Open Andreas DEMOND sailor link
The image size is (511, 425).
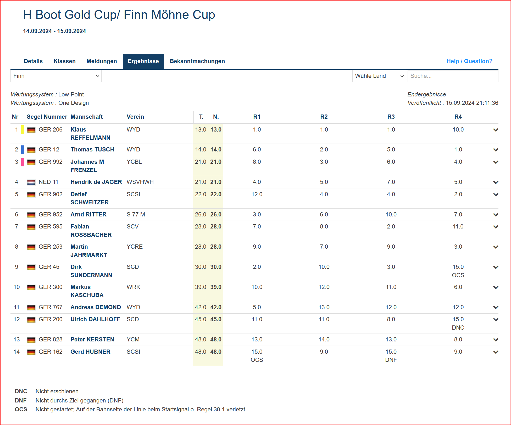click(x=96, y=307)
